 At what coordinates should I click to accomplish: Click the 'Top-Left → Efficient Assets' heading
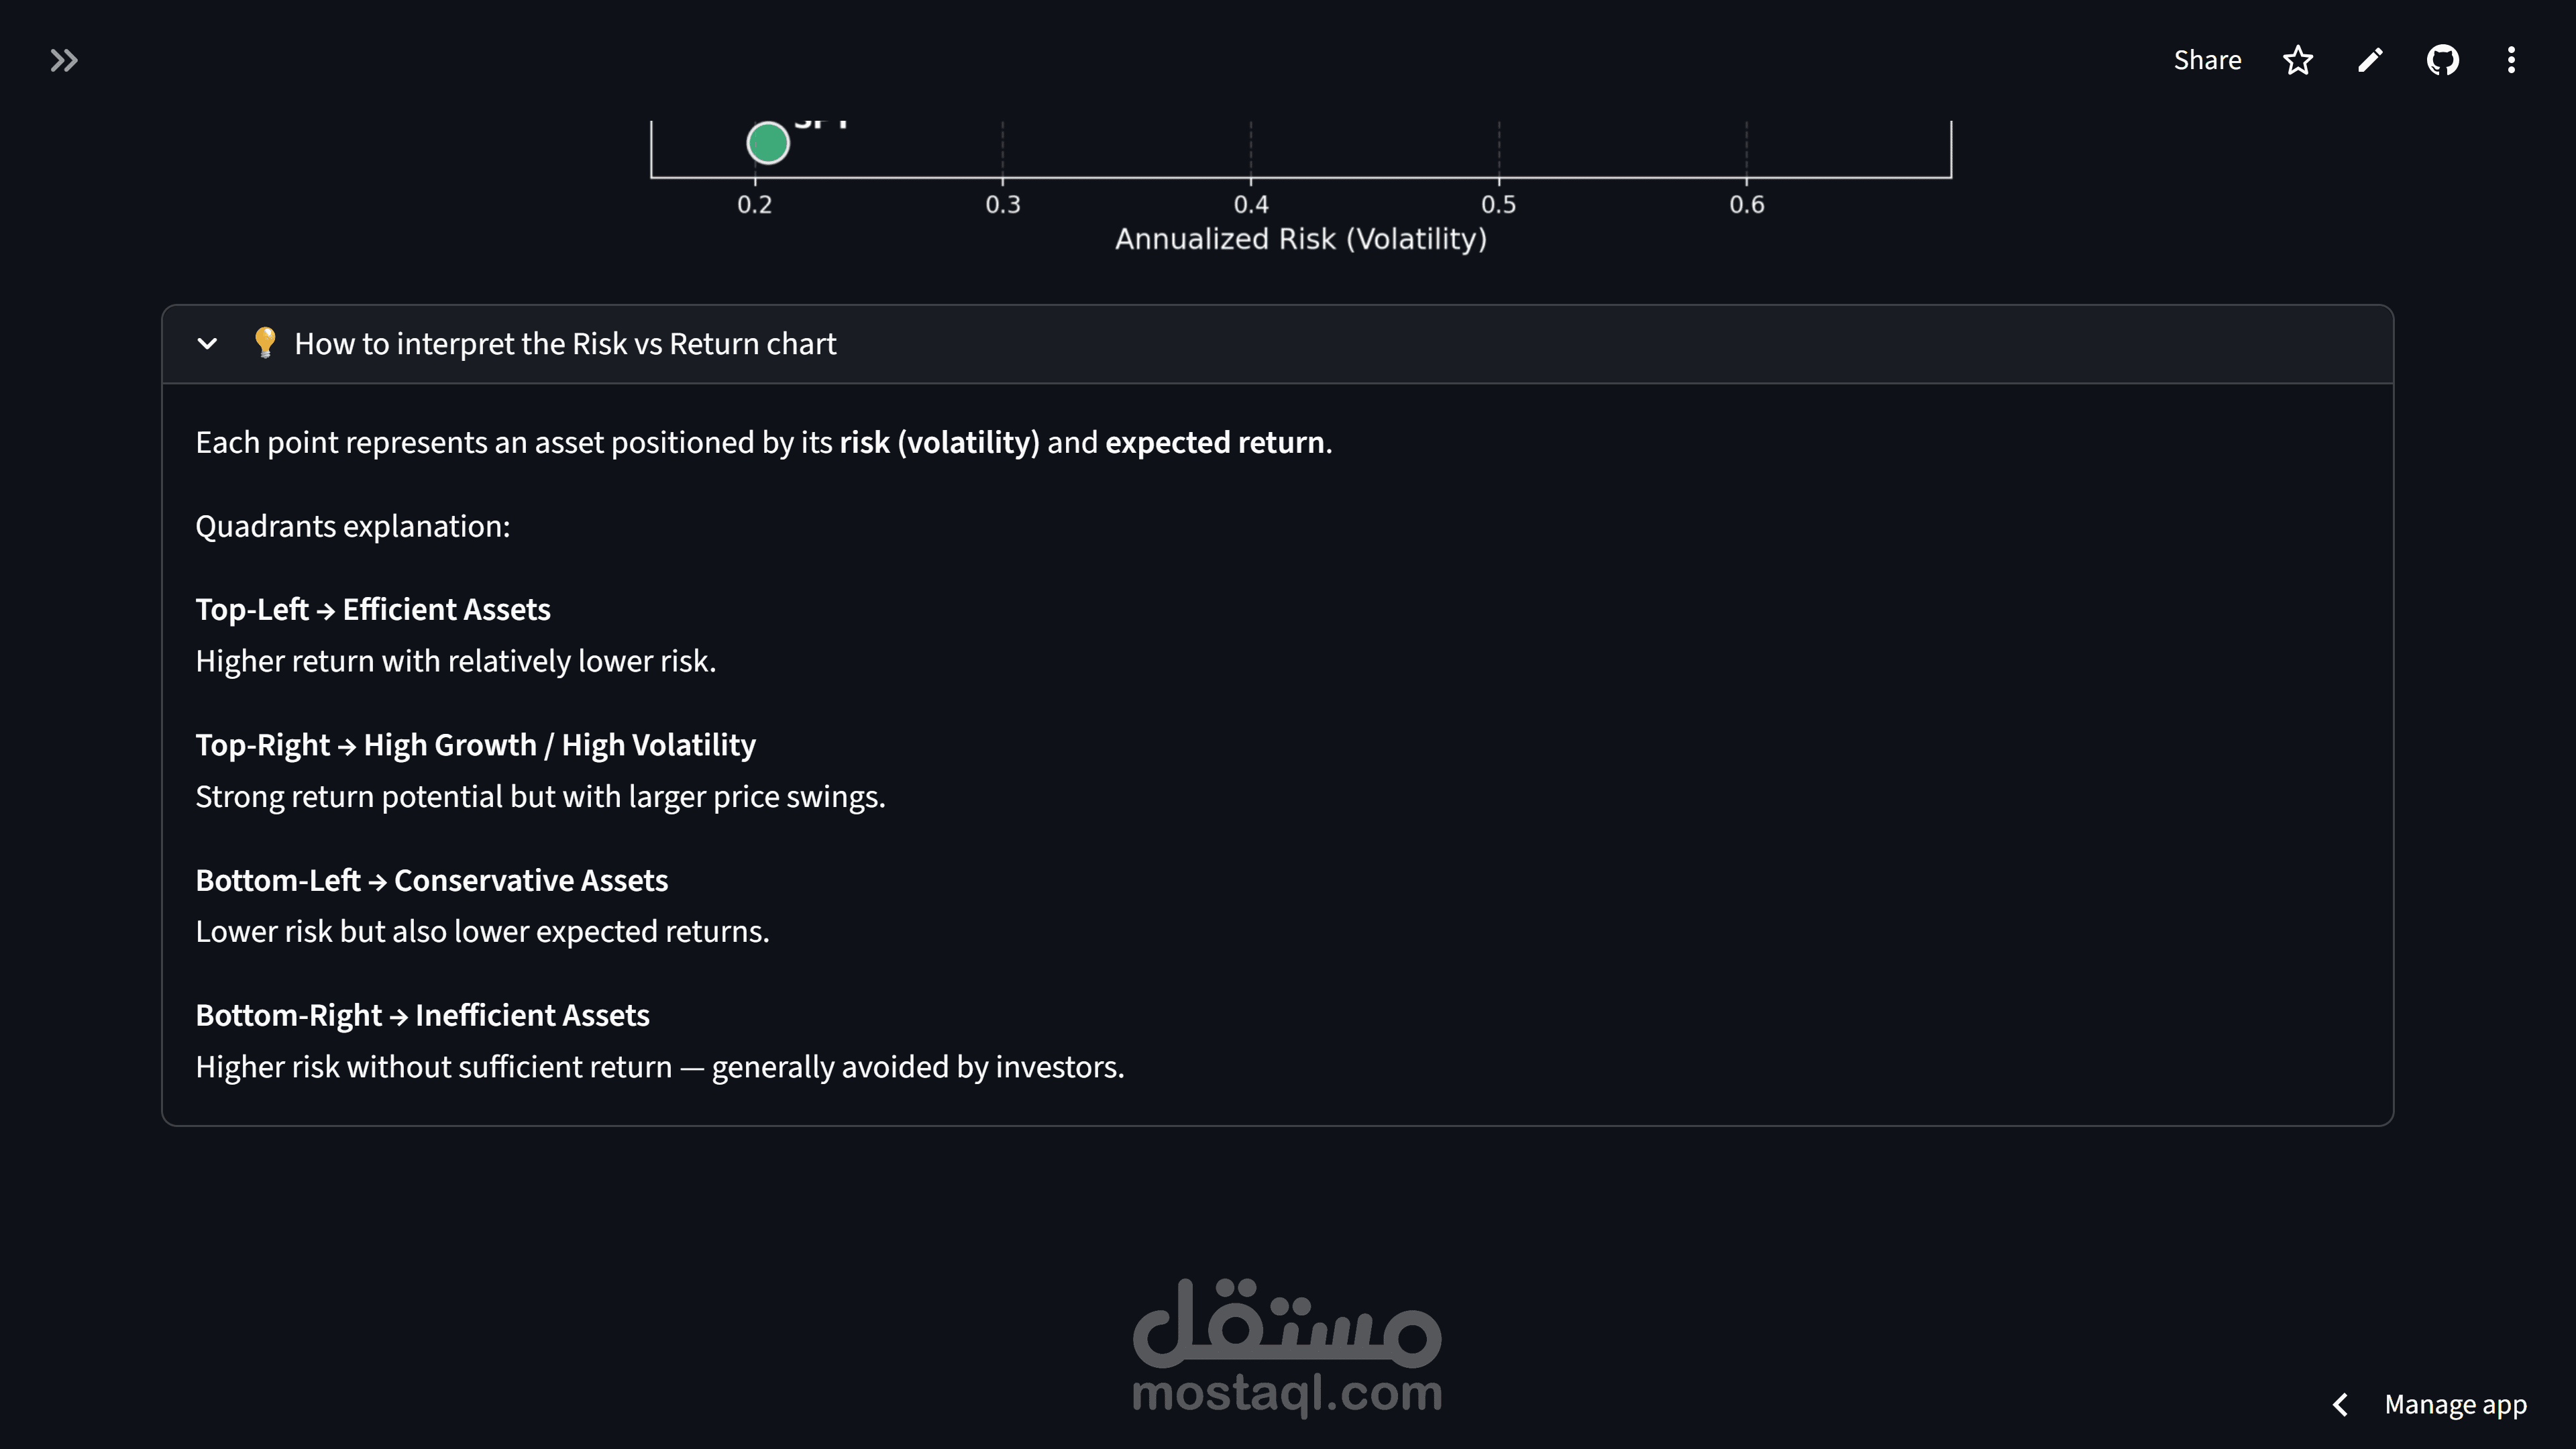(x=373, y=609)
